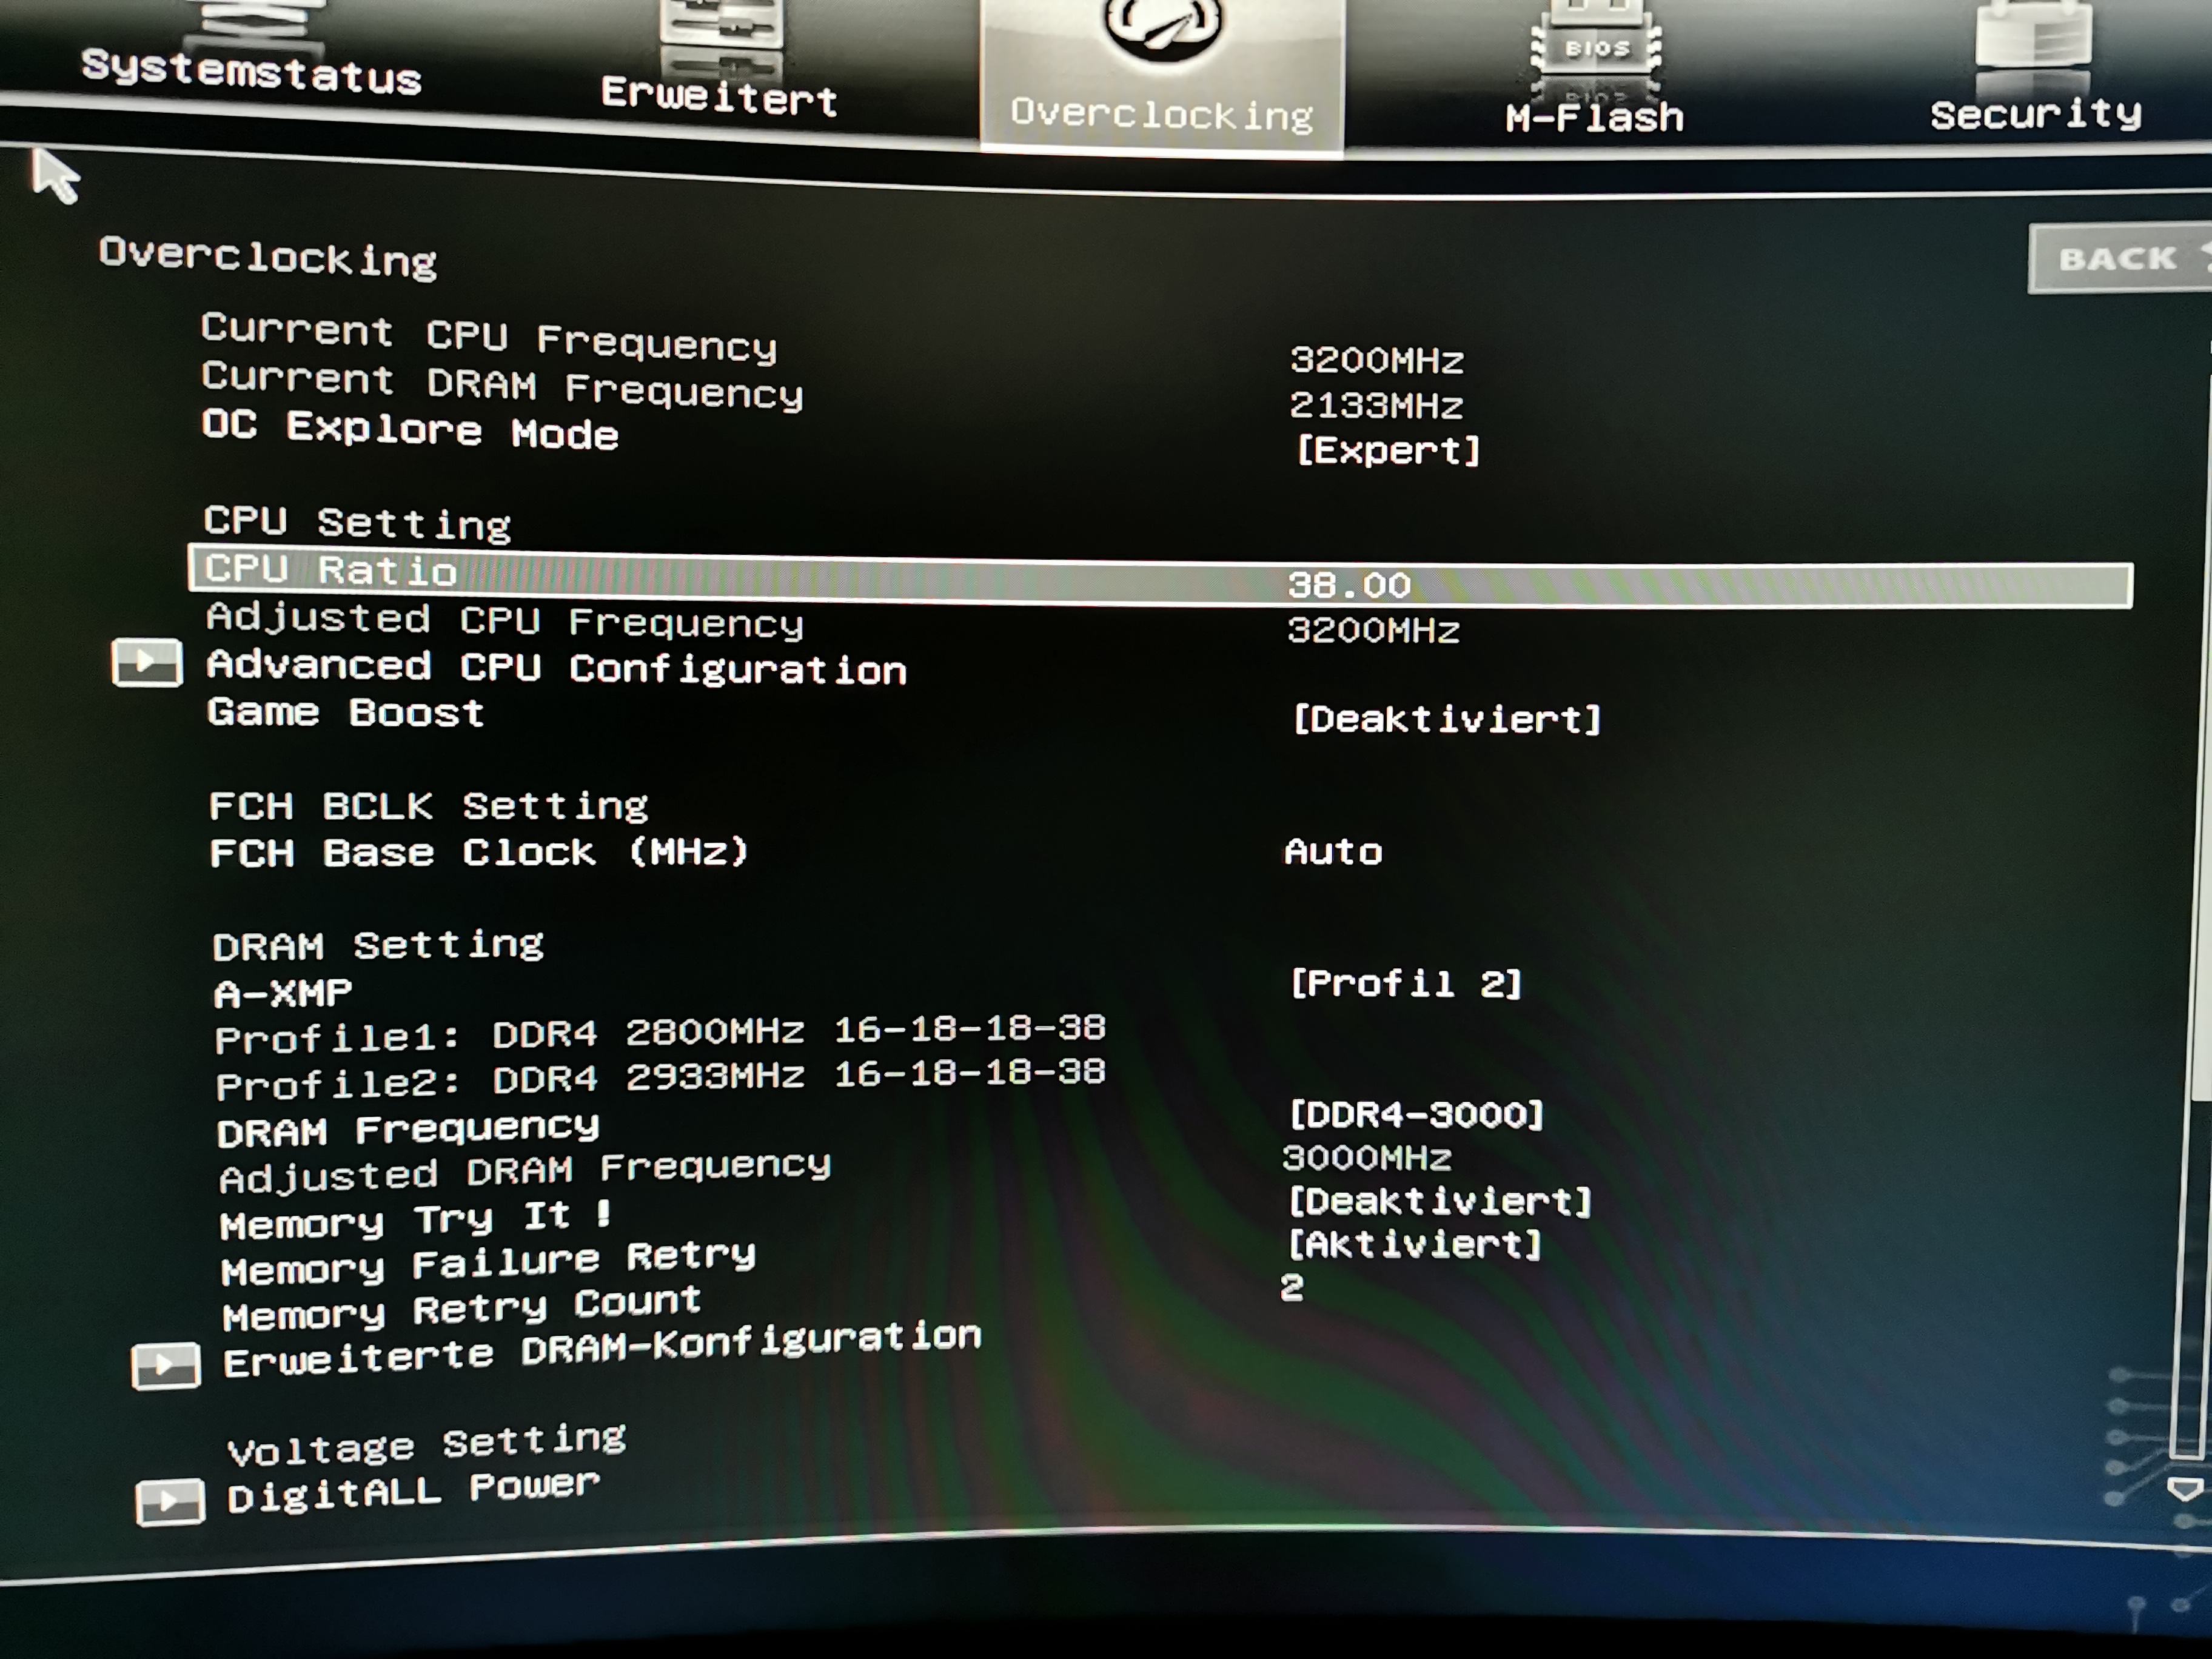The image size is (2212, 1659).
Task: Edit the CPU Ratio value 38.00
Action: tap(1348, 585)
